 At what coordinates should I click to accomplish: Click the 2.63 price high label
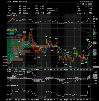[25, 32]
